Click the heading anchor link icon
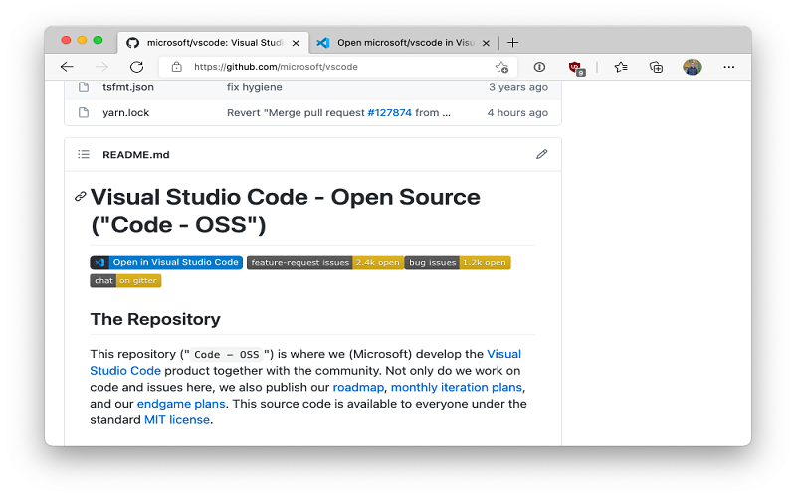This screenshot has width=796, height=497. 80,196
